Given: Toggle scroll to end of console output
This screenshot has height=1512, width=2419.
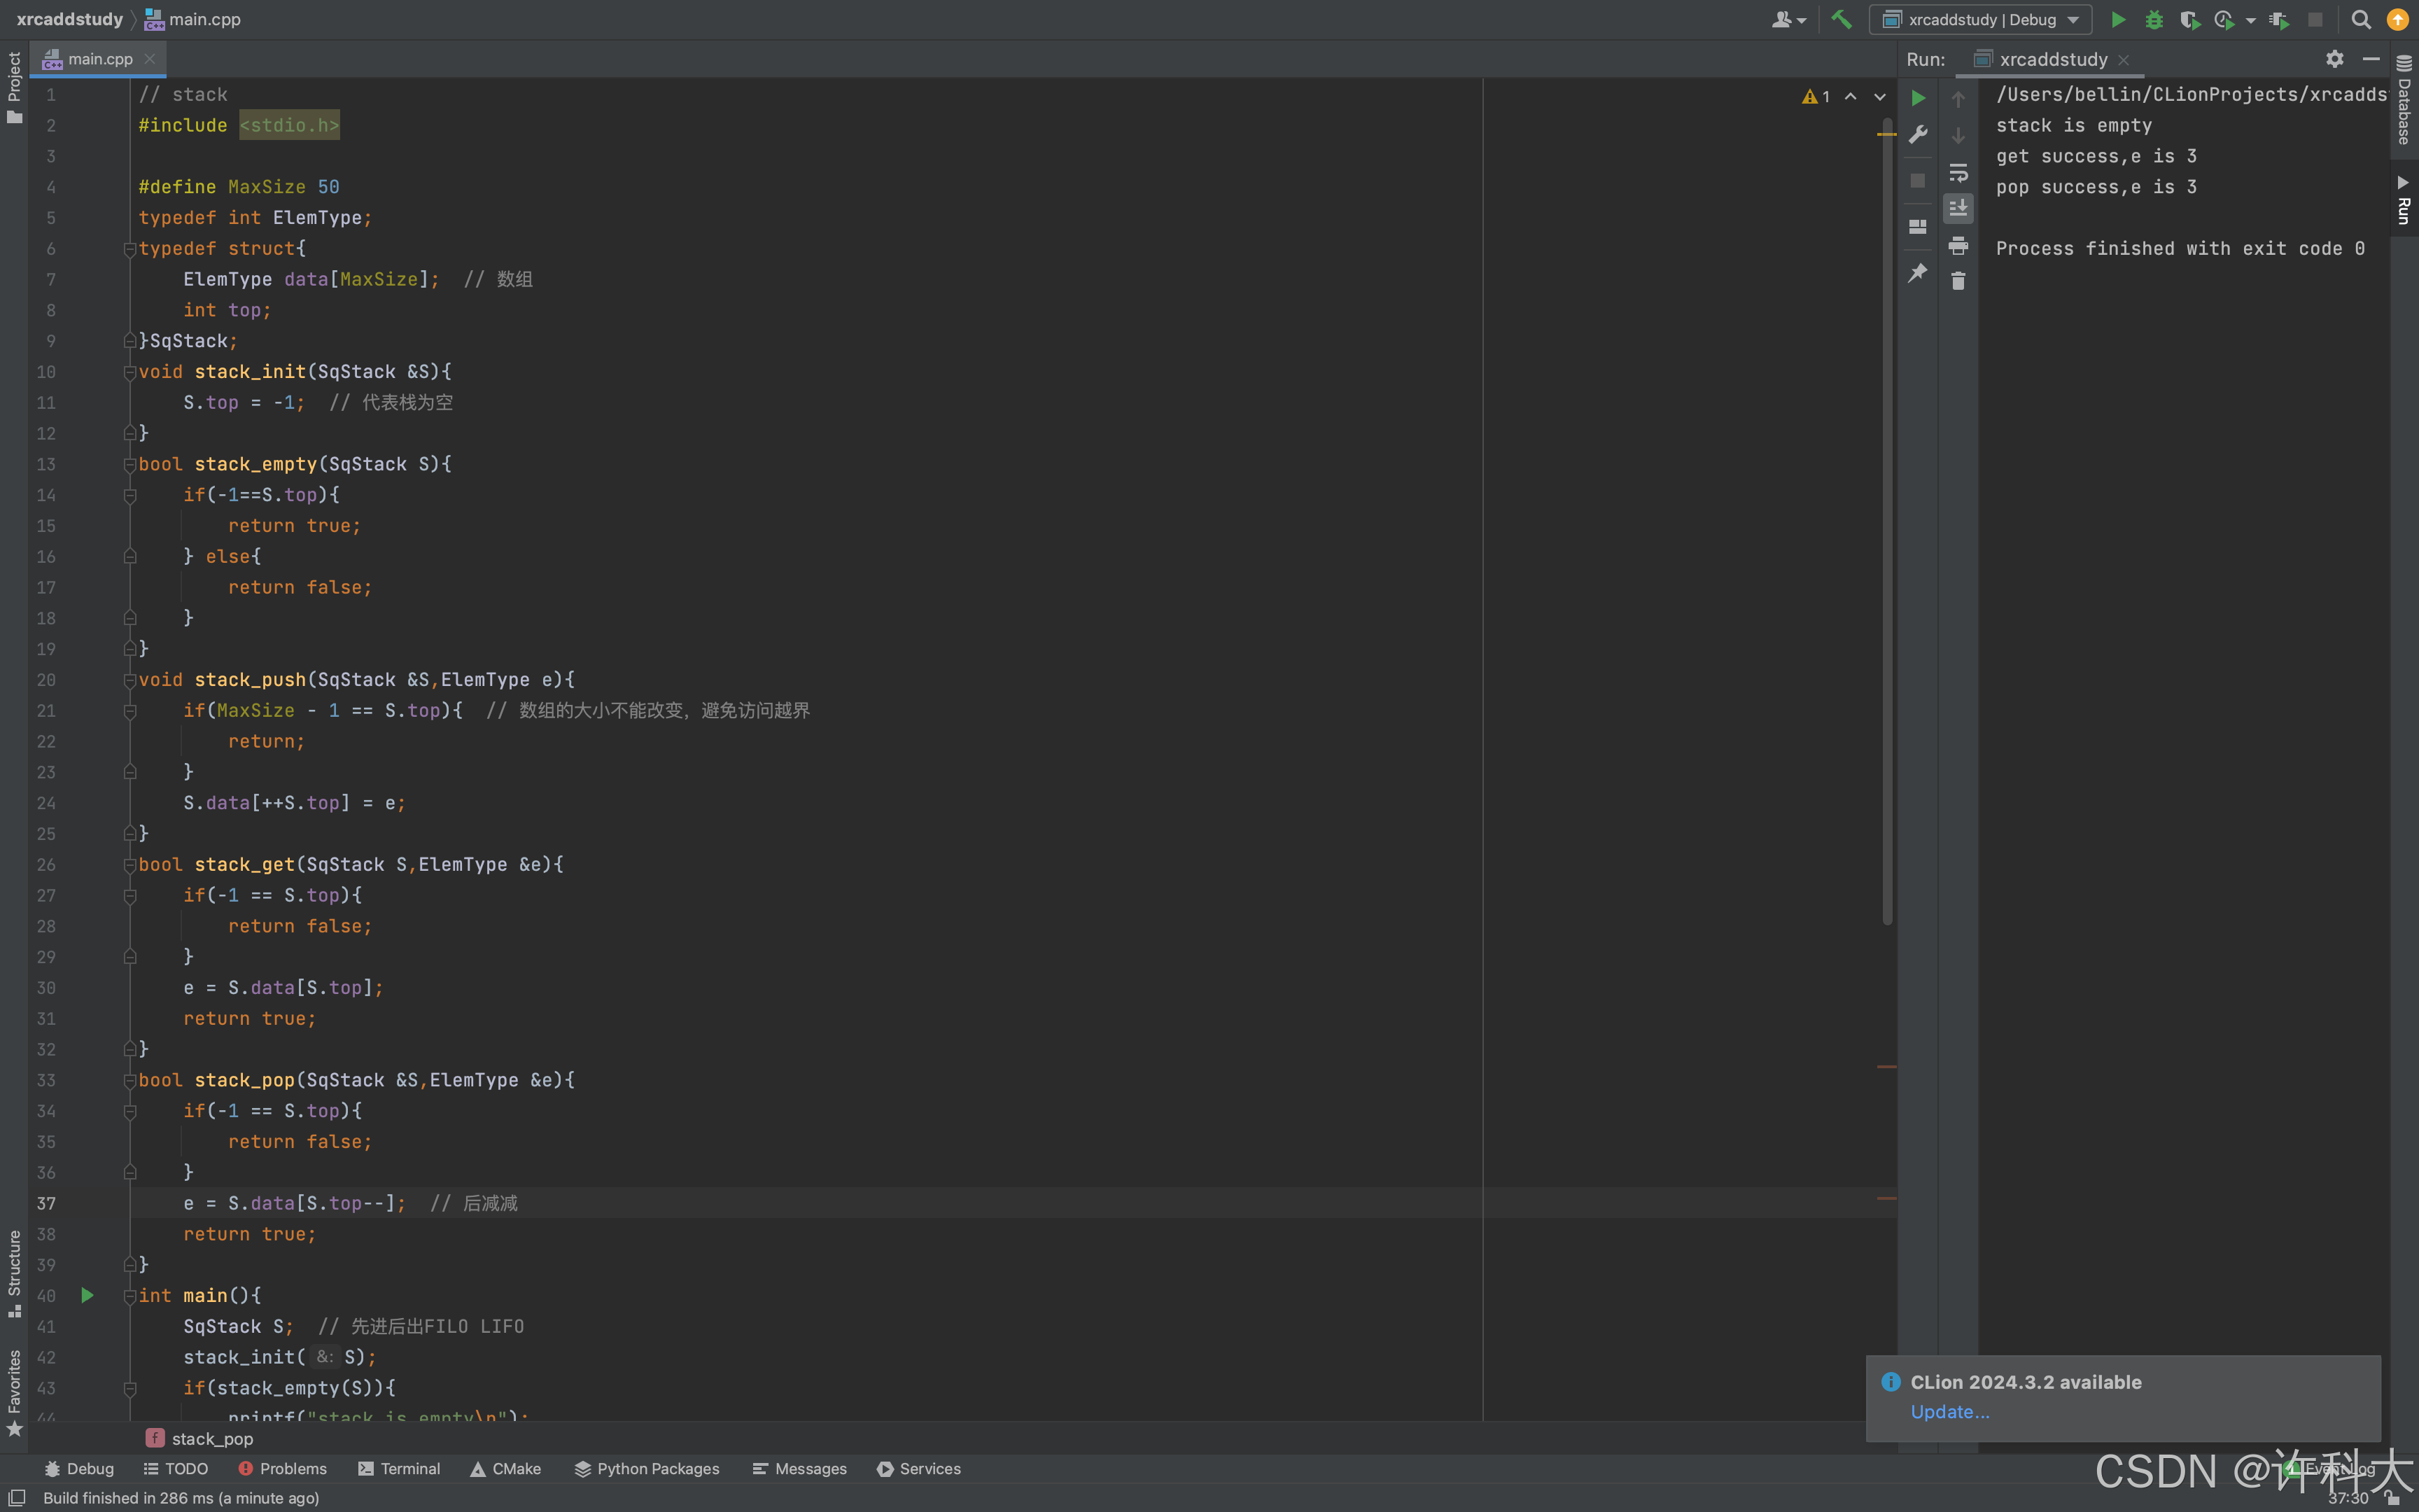Looking at the screenshot, I should click(x=1957, y=208).
